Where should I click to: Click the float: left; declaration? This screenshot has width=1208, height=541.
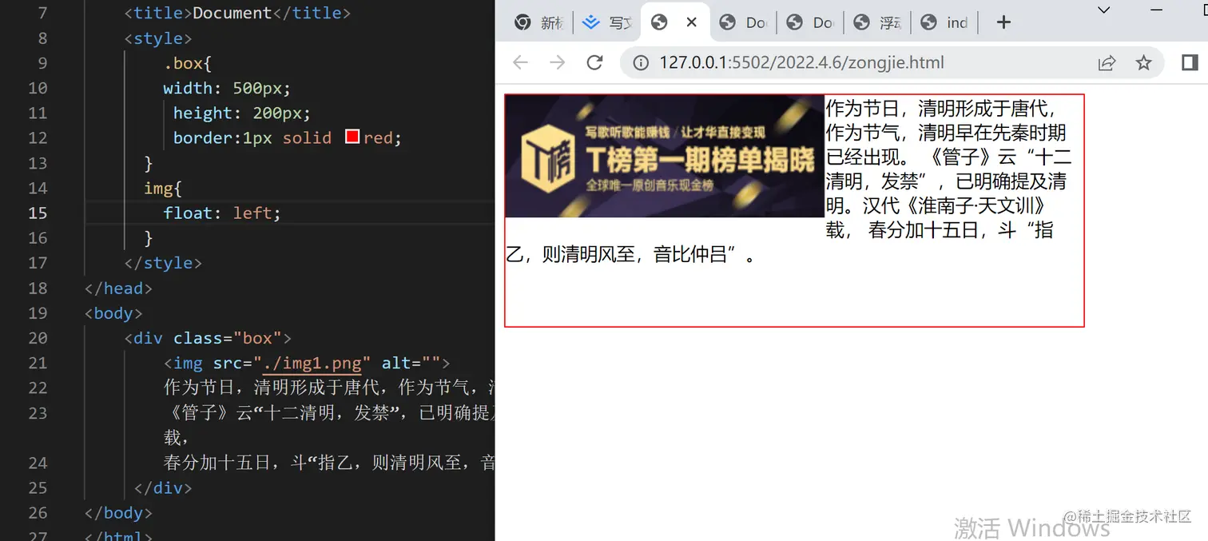[222, 213]
